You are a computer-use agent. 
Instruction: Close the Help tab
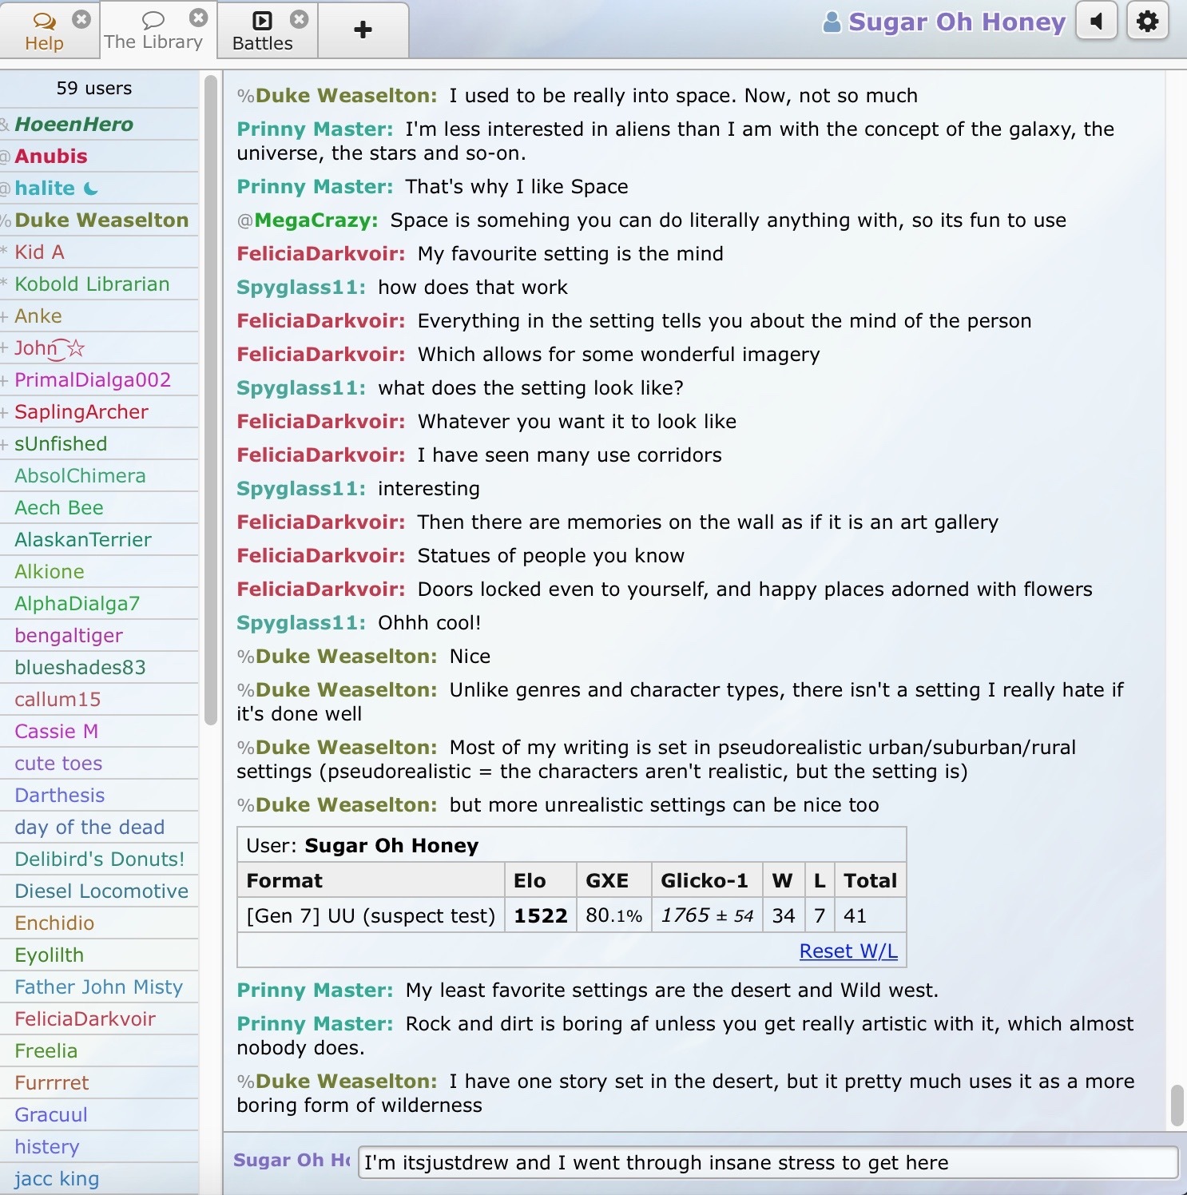tap(81, 19)
